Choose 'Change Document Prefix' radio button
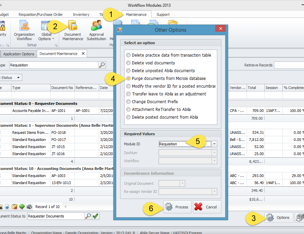The width and height of the screenshot is (304, 234). [x=129, y=102]
